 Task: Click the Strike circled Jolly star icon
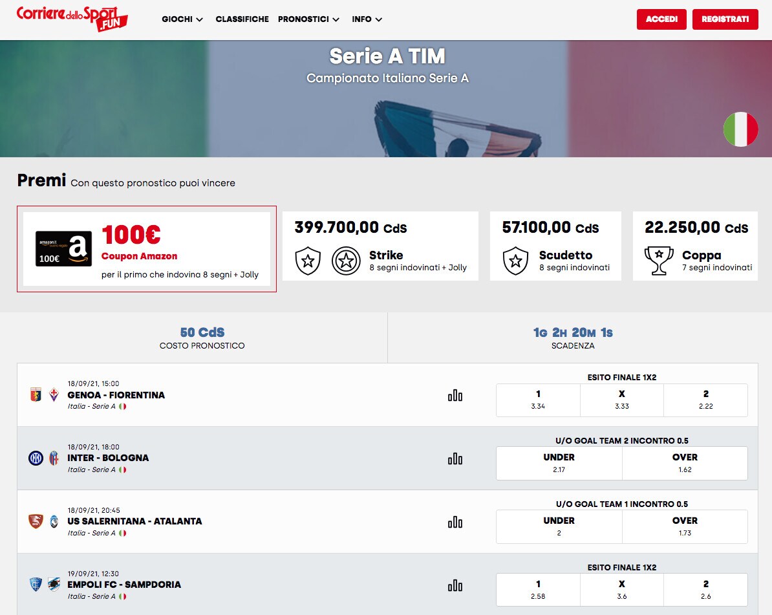pos(346,261)
